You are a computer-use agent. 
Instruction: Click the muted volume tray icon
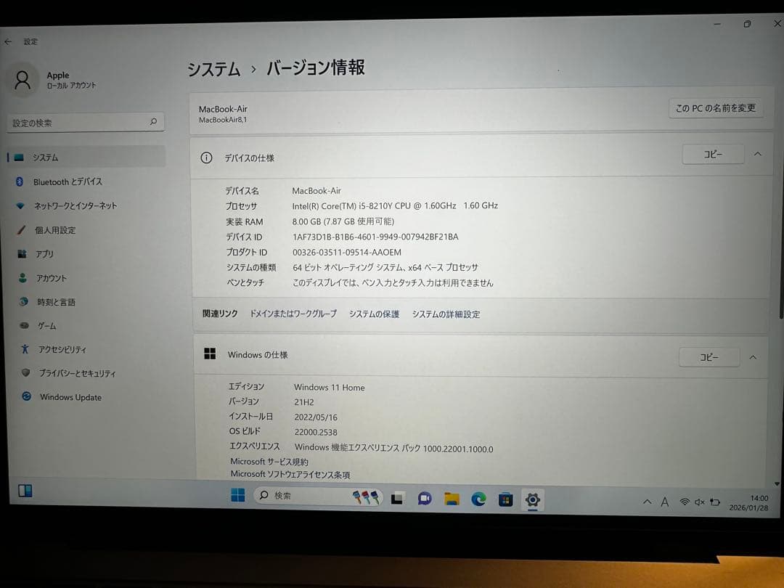click(700, 502)
